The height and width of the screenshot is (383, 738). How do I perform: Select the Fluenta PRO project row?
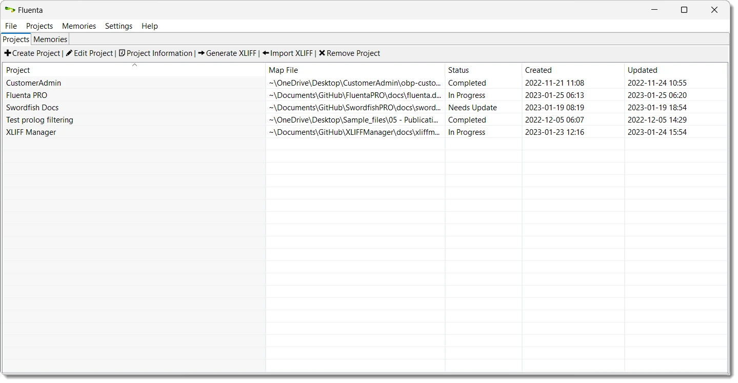pos(365,95)
